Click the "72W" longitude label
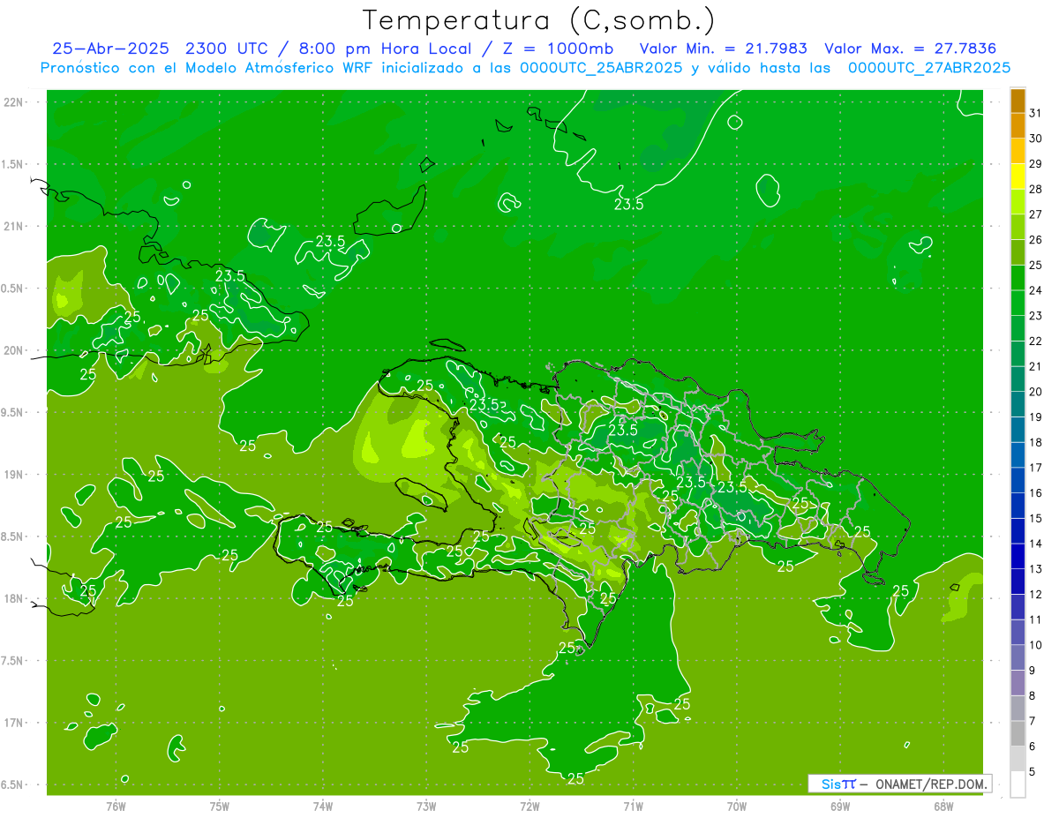The height and width of the screenshot is (818, 1059). tap(529, 806)
